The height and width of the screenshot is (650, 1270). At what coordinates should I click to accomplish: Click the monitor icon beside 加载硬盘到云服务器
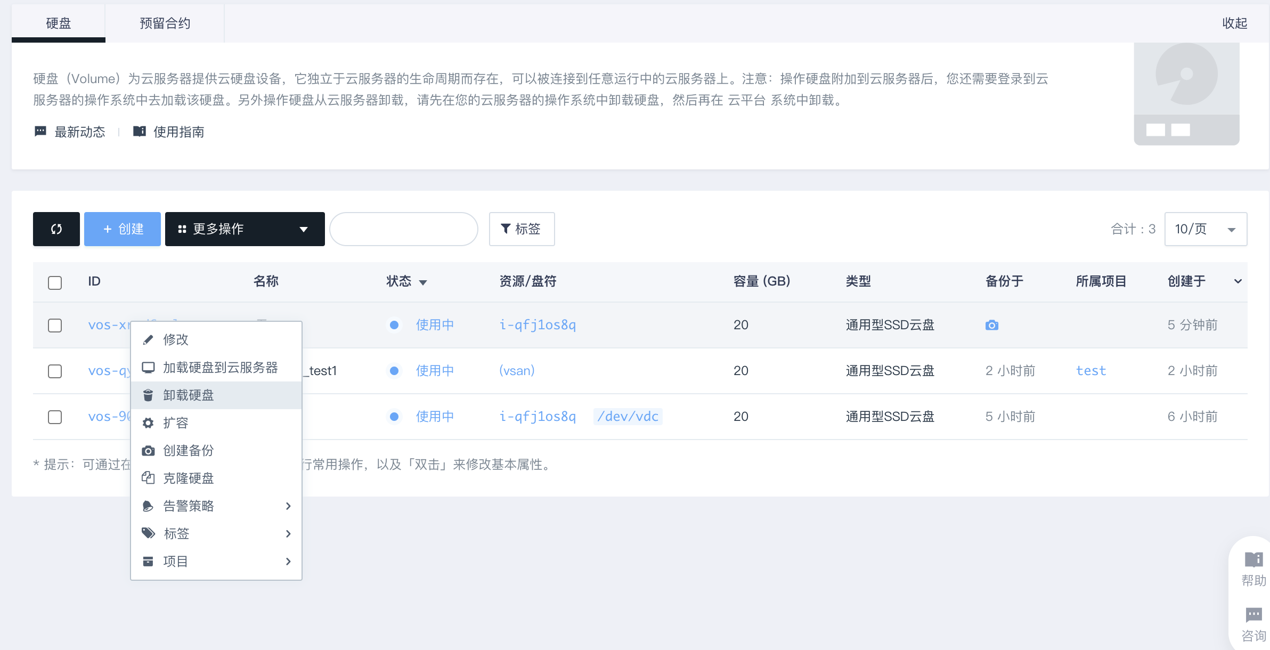point(148,368)
